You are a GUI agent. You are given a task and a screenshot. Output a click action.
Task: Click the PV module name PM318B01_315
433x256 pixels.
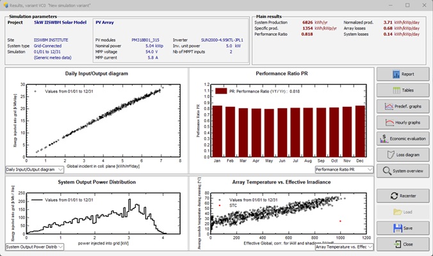[x=145, y=40]
